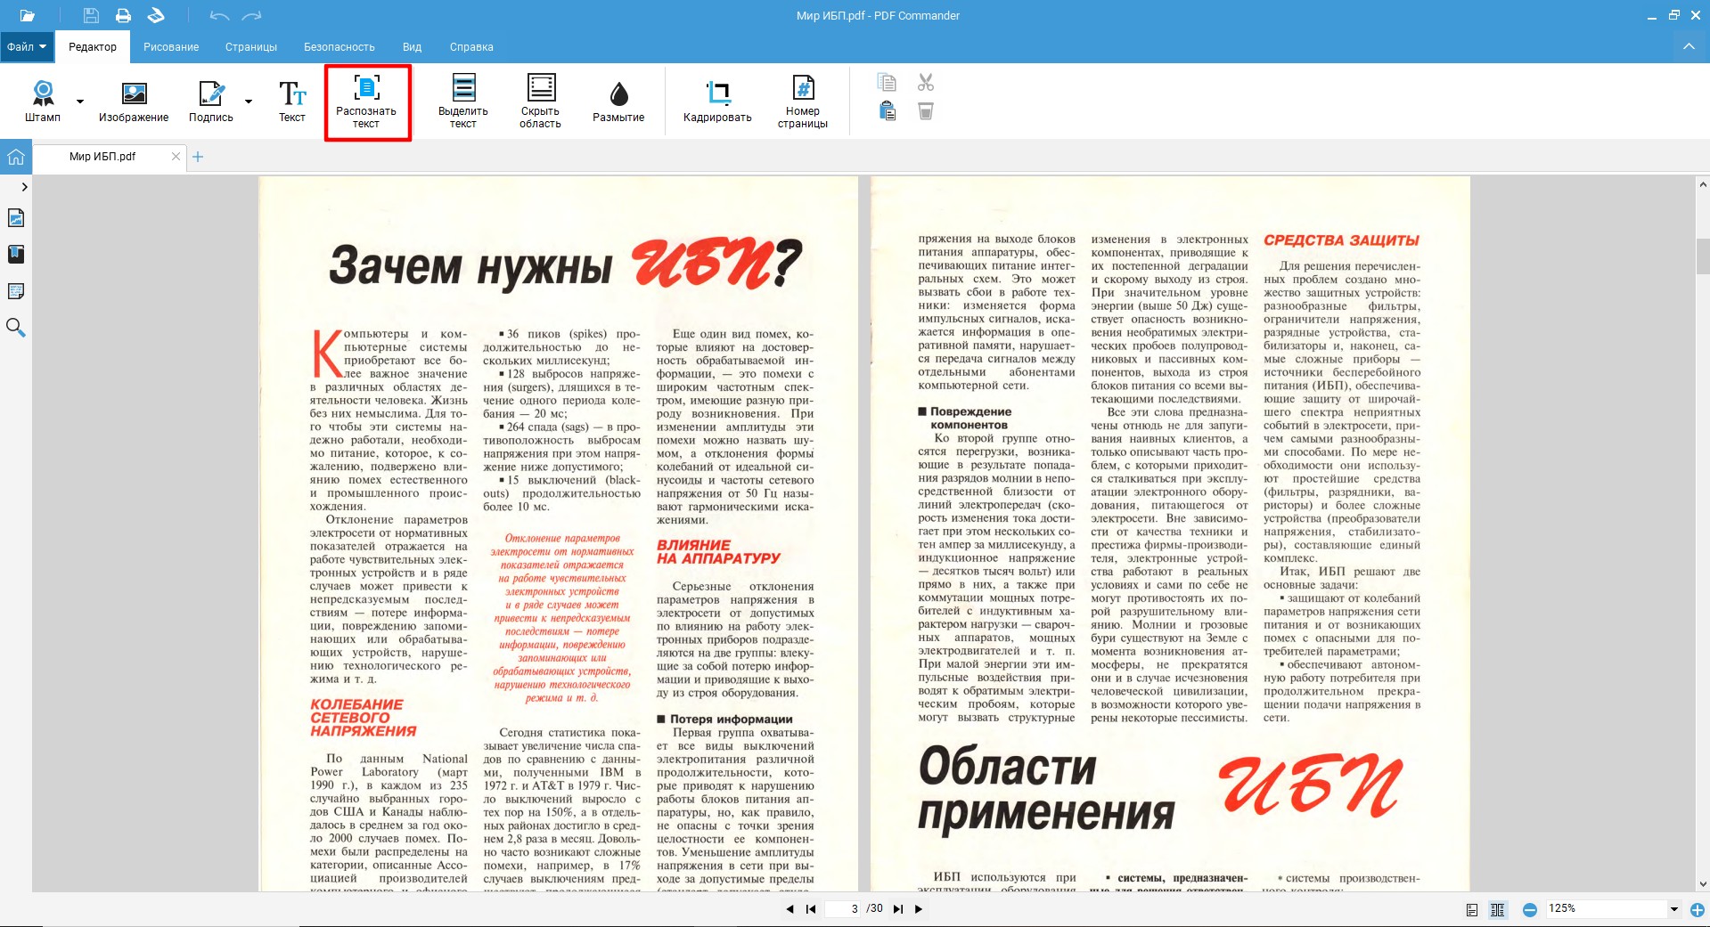
Task: Go to next page arrow
Action: (919, 909)
